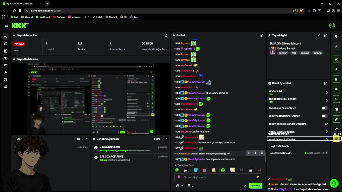The height and width of the screenshot is (192, 342).
Task: Open chat settings gear icon
Action: click(245, 186)
